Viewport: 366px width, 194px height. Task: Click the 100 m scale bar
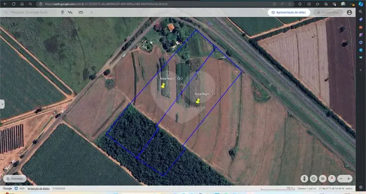coord(277,188)
